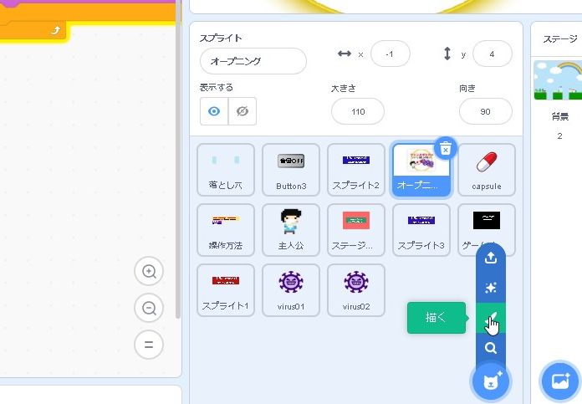Screen dimensions: 582x404
Task: Select the 落とし穴 sprite
Action: (x=226, y=170)
